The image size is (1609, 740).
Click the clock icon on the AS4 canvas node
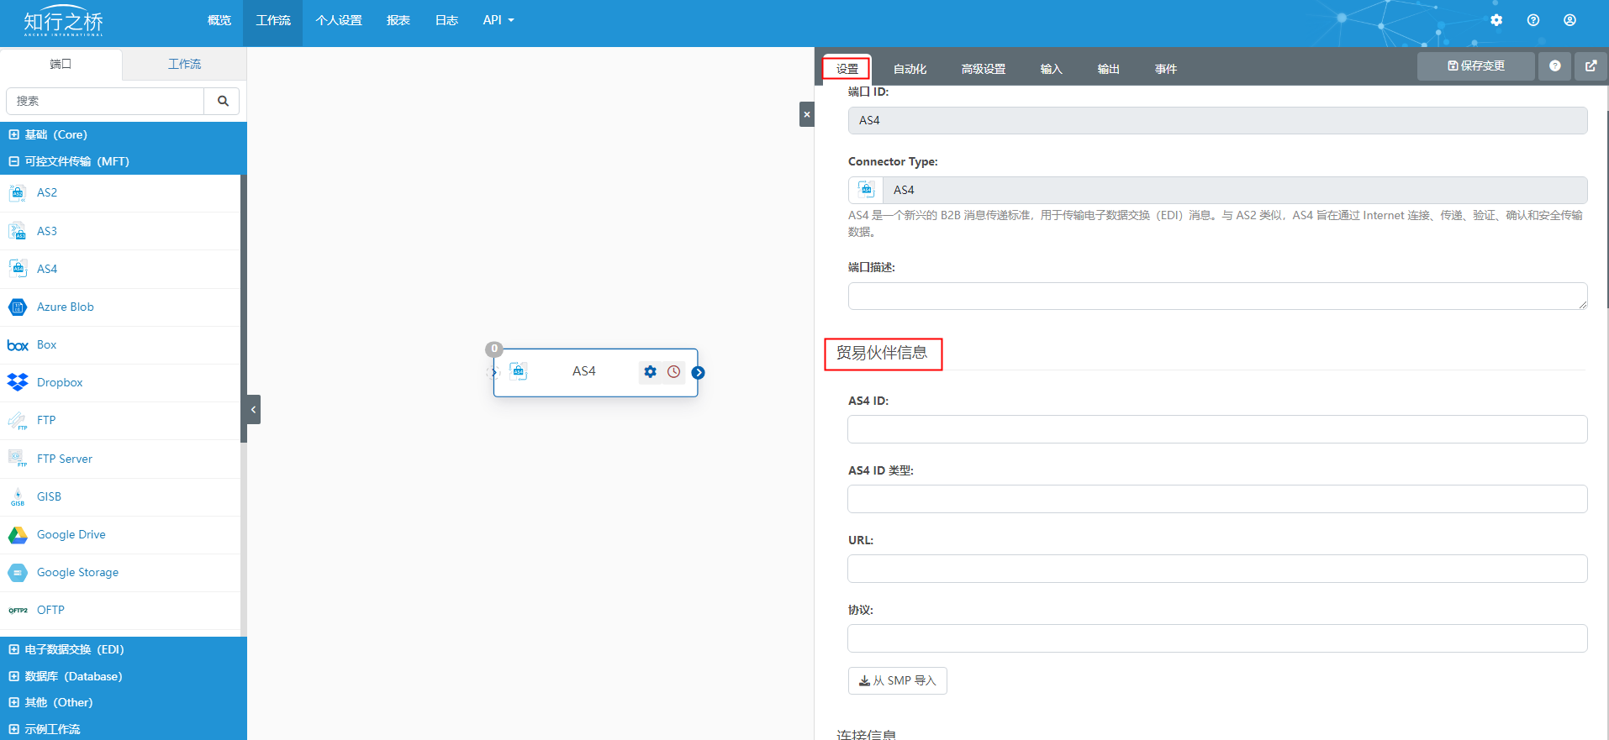[674, 371]
